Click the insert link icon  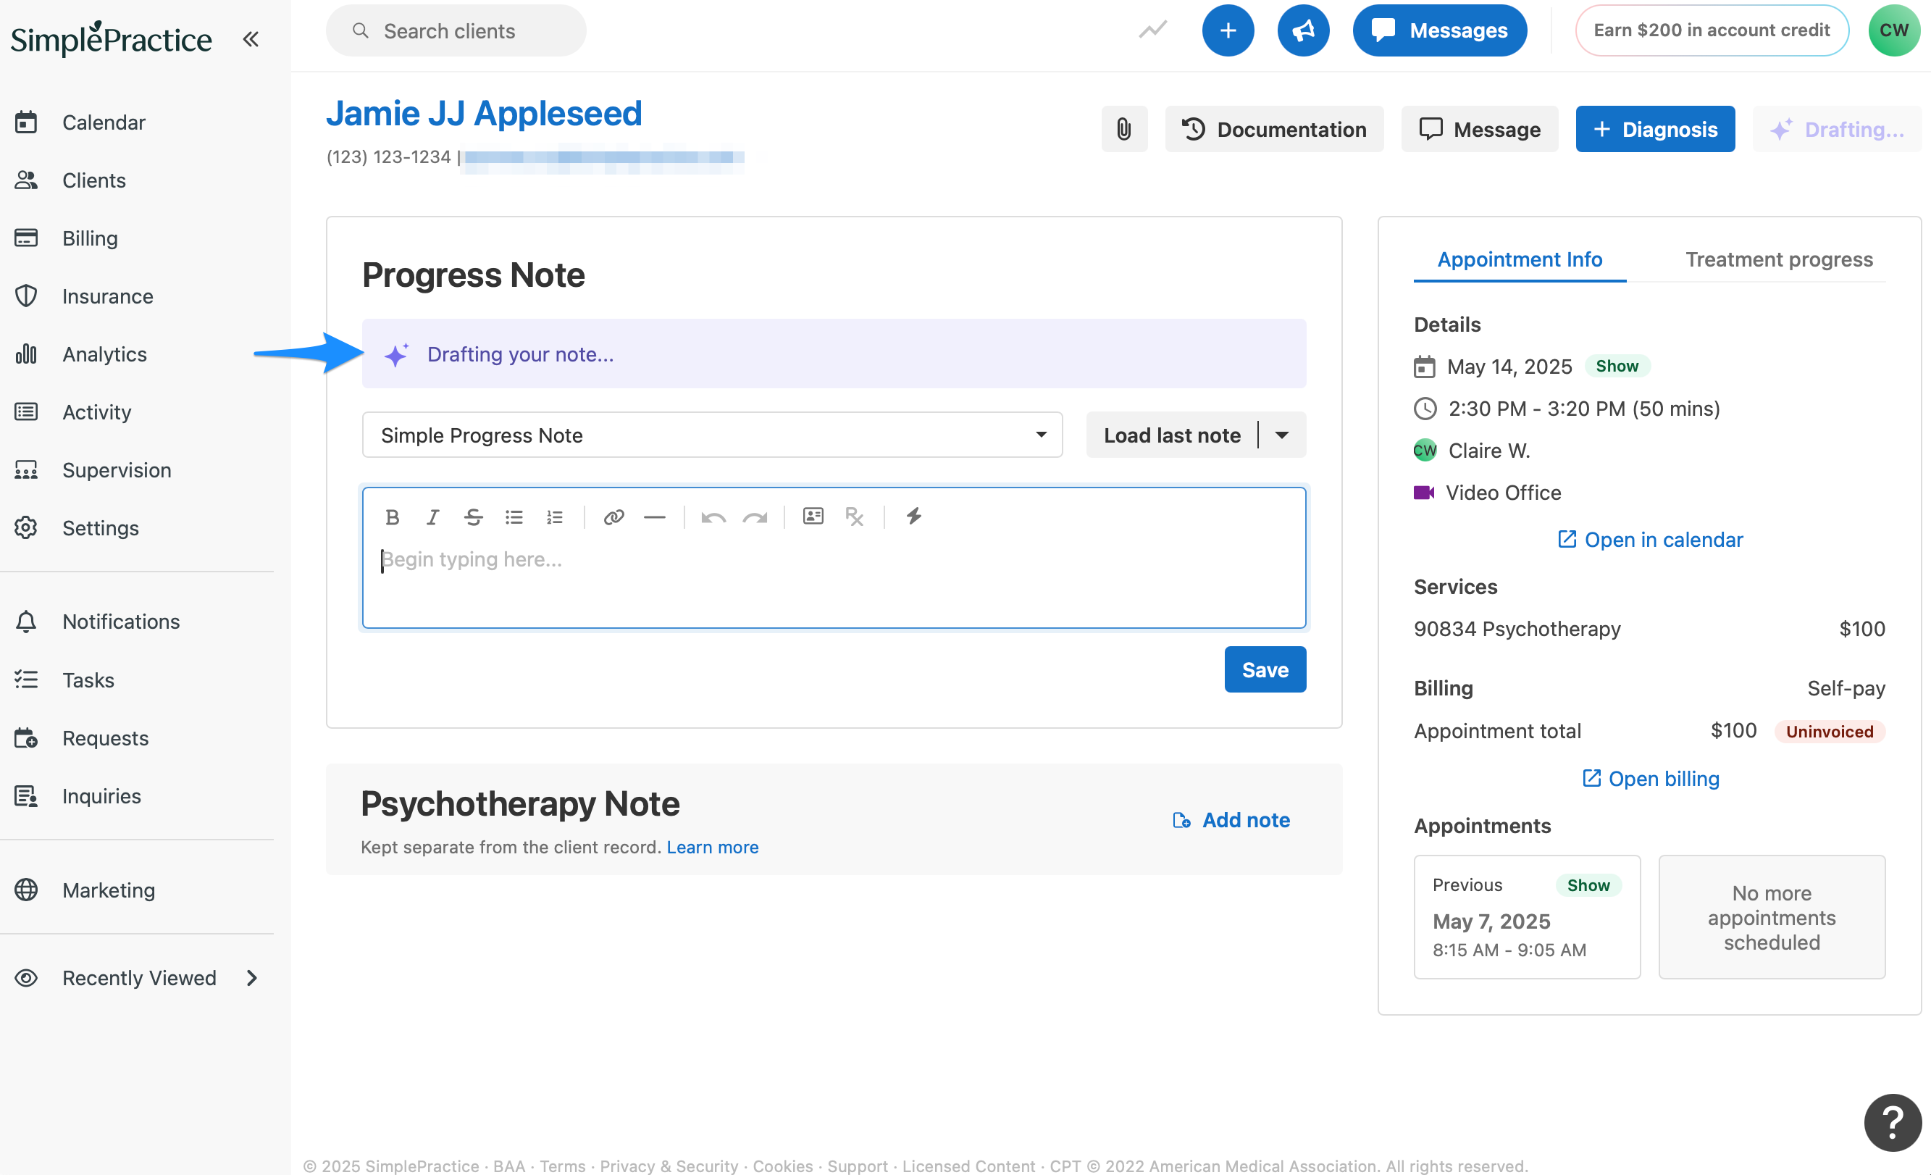coord(613,517)
